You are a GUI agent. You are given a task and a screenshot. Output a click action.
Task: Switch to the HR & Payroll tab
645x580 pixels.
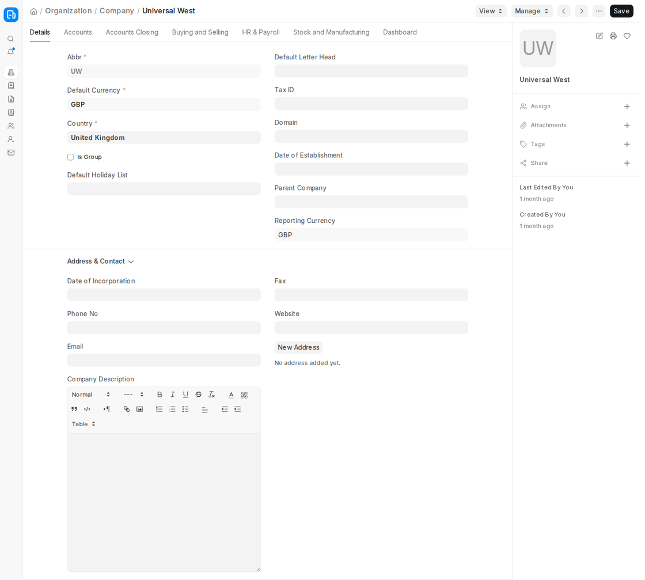coord(261,32)
